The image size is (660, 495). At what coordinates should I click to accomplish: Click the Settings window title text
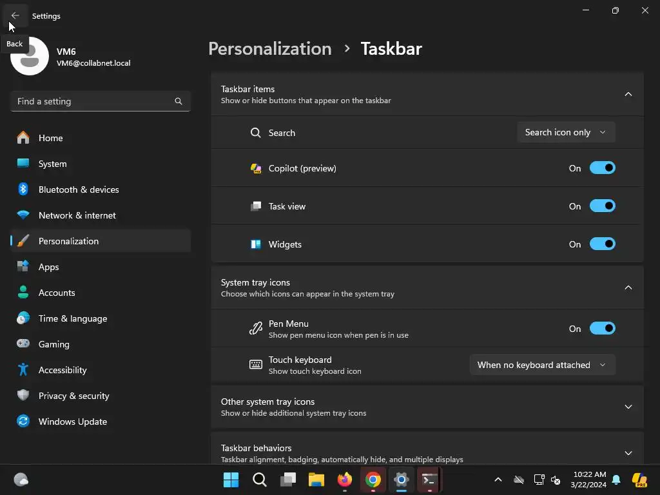click(46, 16)
